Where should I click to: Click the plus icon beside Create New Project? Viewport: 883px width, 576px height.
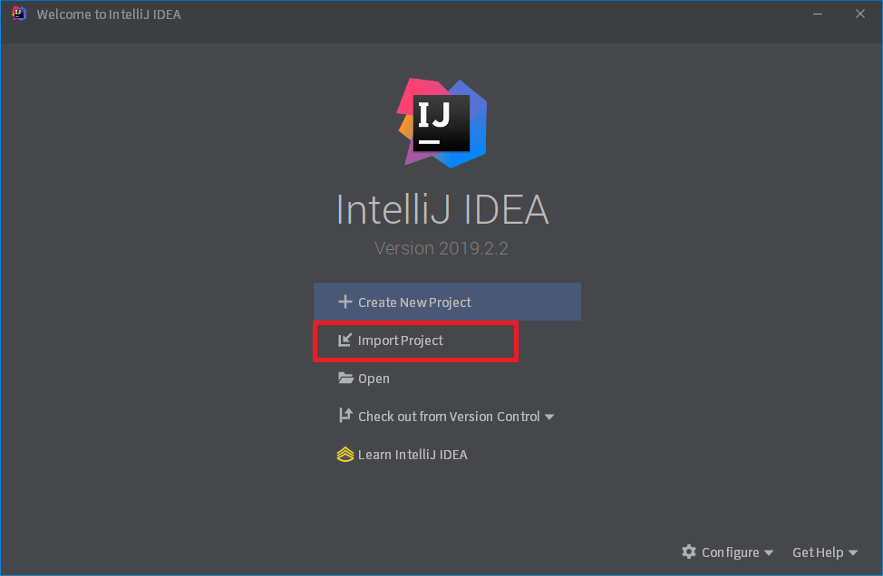click(344, 302)
